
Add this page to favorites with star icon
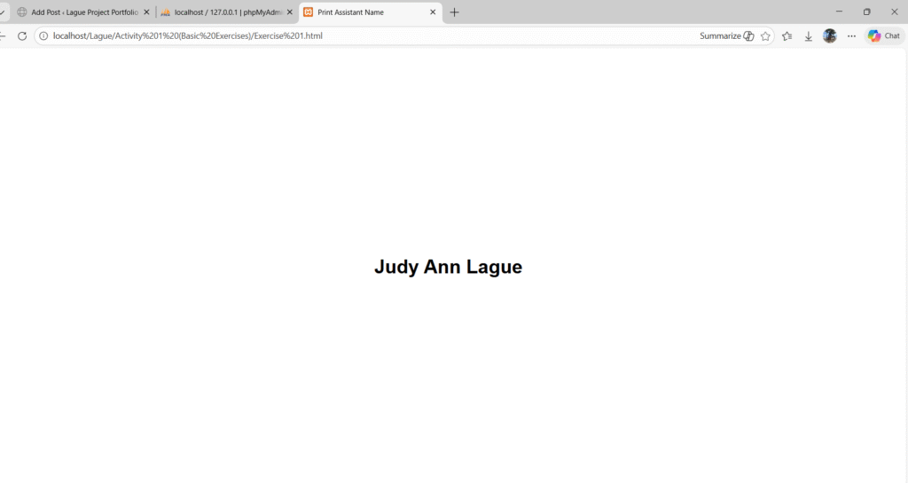[765, 36]
